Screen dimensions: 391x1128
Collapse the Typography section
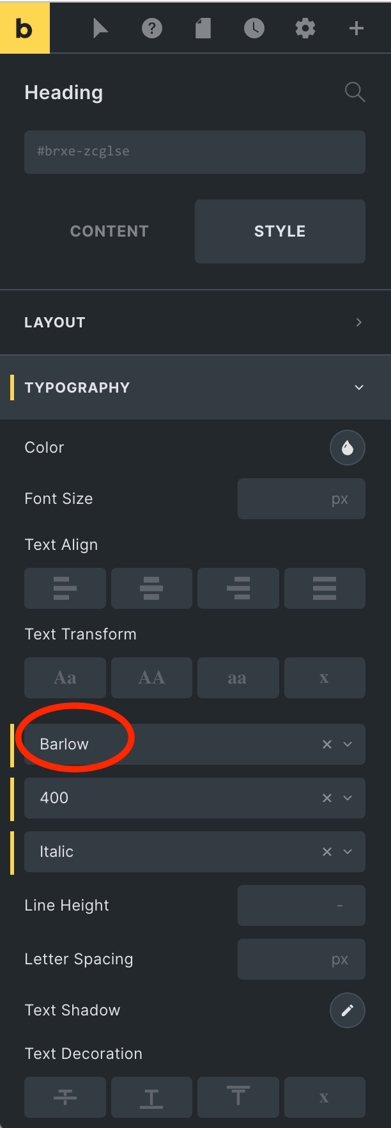click(x=195, y=388)
